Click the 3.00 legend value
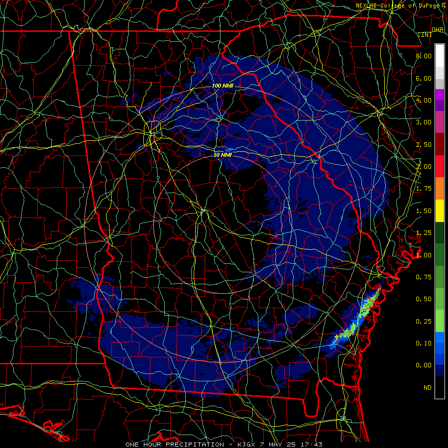Image resolution: width=448 pixels, height=448 pixels. point(424,122)
